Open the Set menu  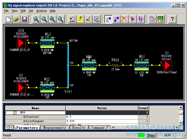coord(31,11)
